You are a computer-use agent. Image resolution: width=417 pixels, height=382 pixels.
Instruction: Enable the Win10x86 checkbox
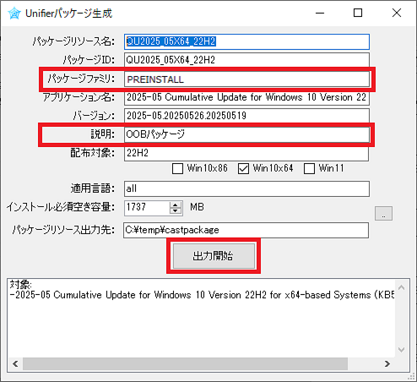tap(177, 169)
